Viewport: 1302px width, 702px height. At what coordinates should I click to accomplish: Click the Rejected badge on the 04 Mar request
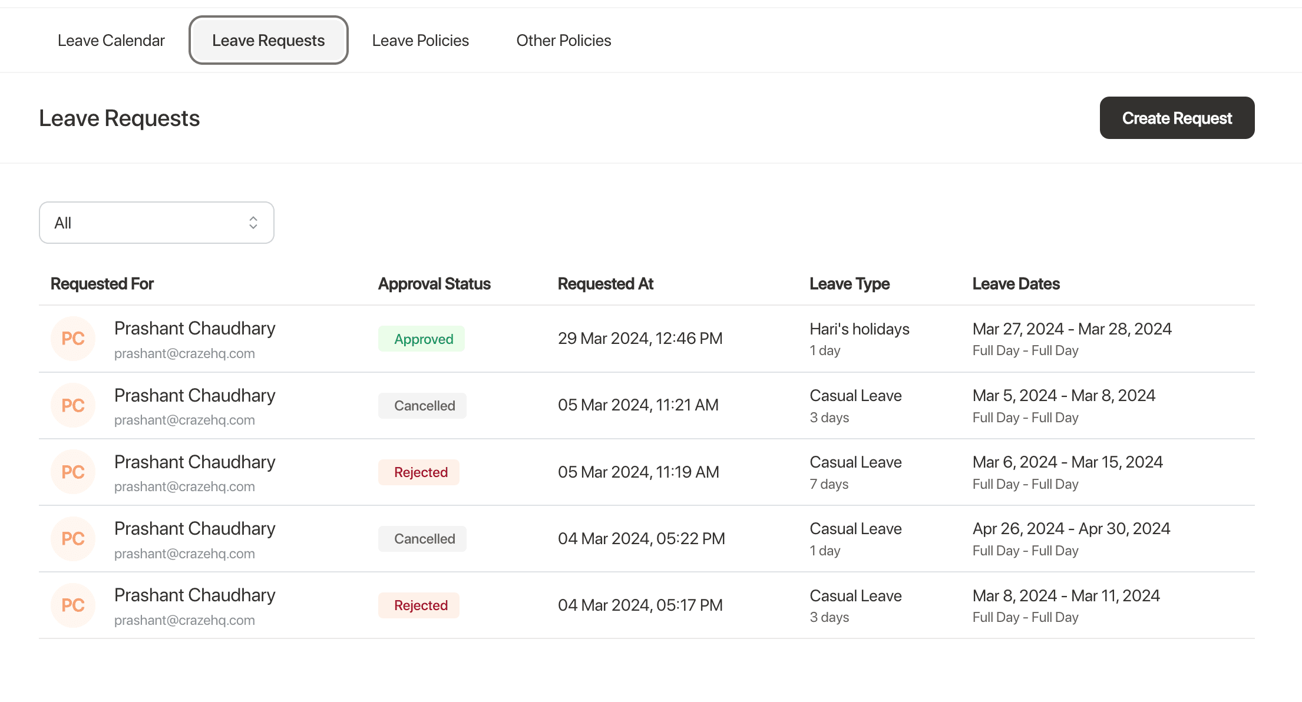coord(418,605)
